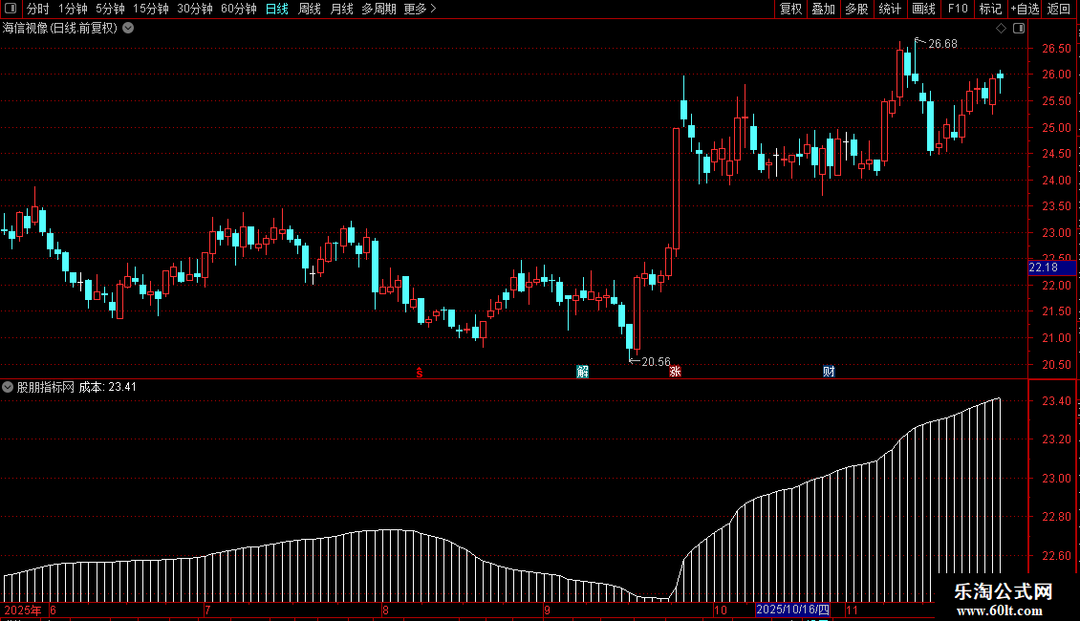Click the 23.40 indicator axis label
Screen dimensions: 1080x621
pyautogui.click(x=1056, y=401)
